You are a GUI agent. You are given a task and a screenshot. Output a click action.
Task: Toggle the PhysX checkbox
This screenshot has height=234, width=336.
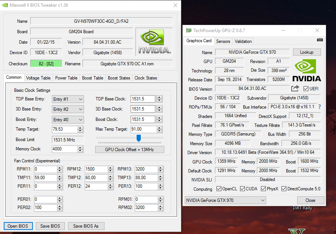click(263, 189)
